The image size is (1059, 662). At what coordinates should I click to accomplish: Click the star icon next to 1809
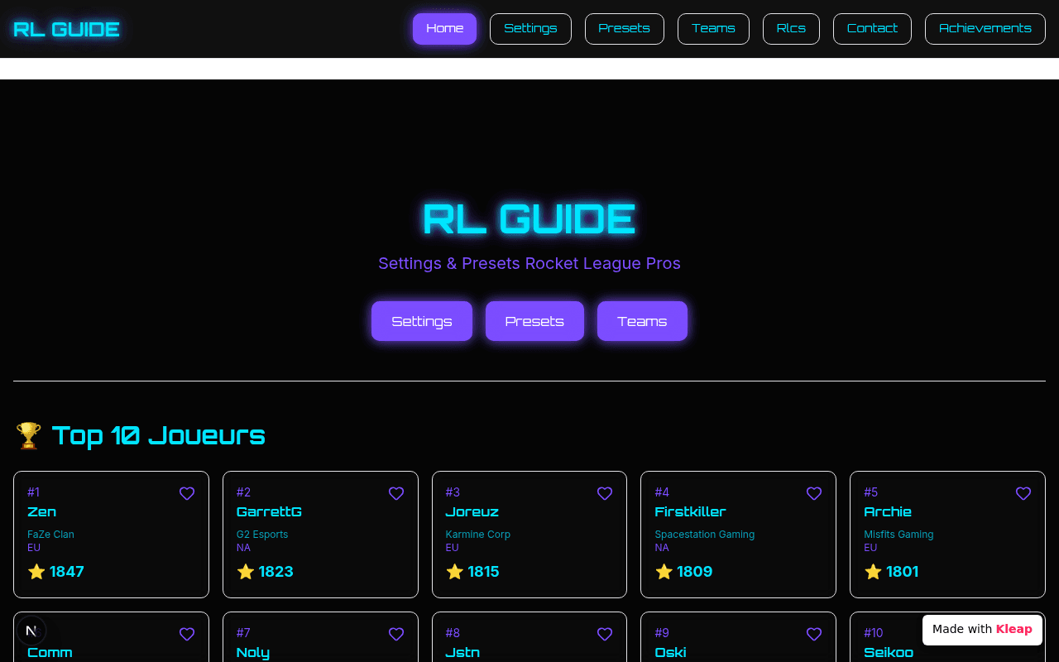pos(664,572)
